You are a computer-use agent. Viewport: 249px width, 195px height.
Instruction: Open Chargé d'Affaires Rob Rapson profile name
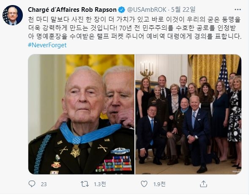72,10
